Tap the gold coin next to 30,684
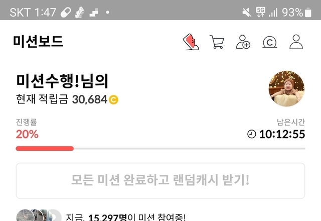The width and height of the screenshot is (321, 221). point(113,100)
